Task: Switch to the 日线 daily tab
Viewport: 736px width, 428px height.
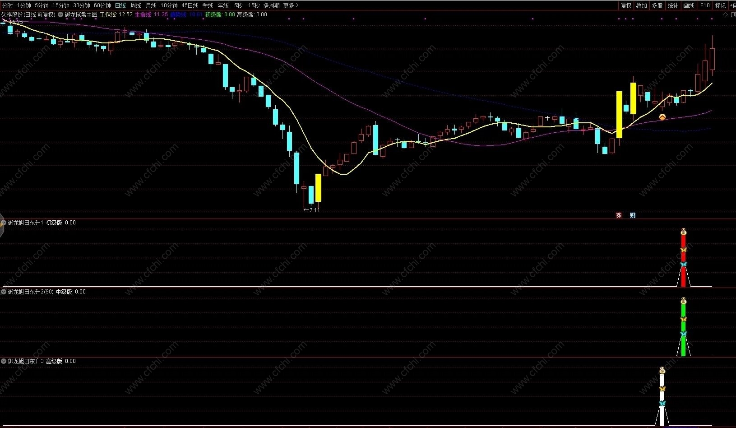Action: (x=120, y=5)
